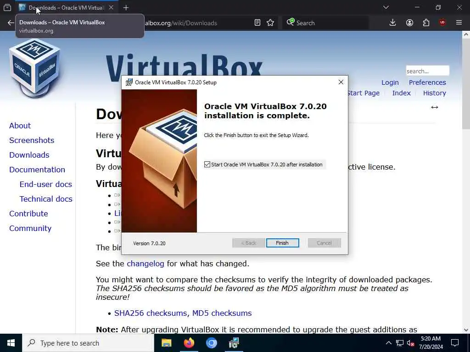Click Finish in the VirtualBox Setup dialog
This screenshot has width=470, height=352.
pyautogui.click(x=282, y=243)
